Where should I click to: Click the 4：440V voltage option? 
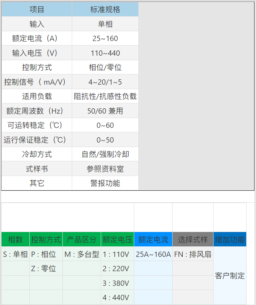[x=117, y=297]
